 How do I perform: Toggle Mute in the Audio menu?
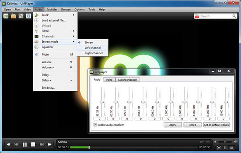point(55,55)
